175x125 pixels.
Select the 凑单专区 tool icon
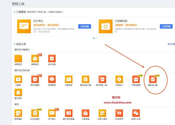tap(35, 58)
